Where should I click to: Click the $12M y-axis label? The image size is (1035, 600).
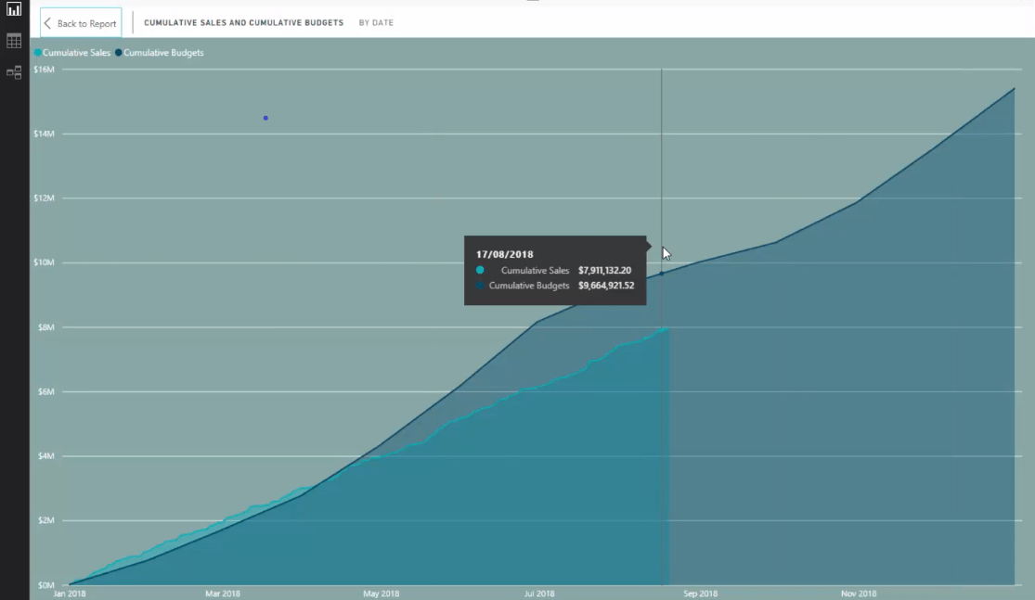click(x=45, y=198)
